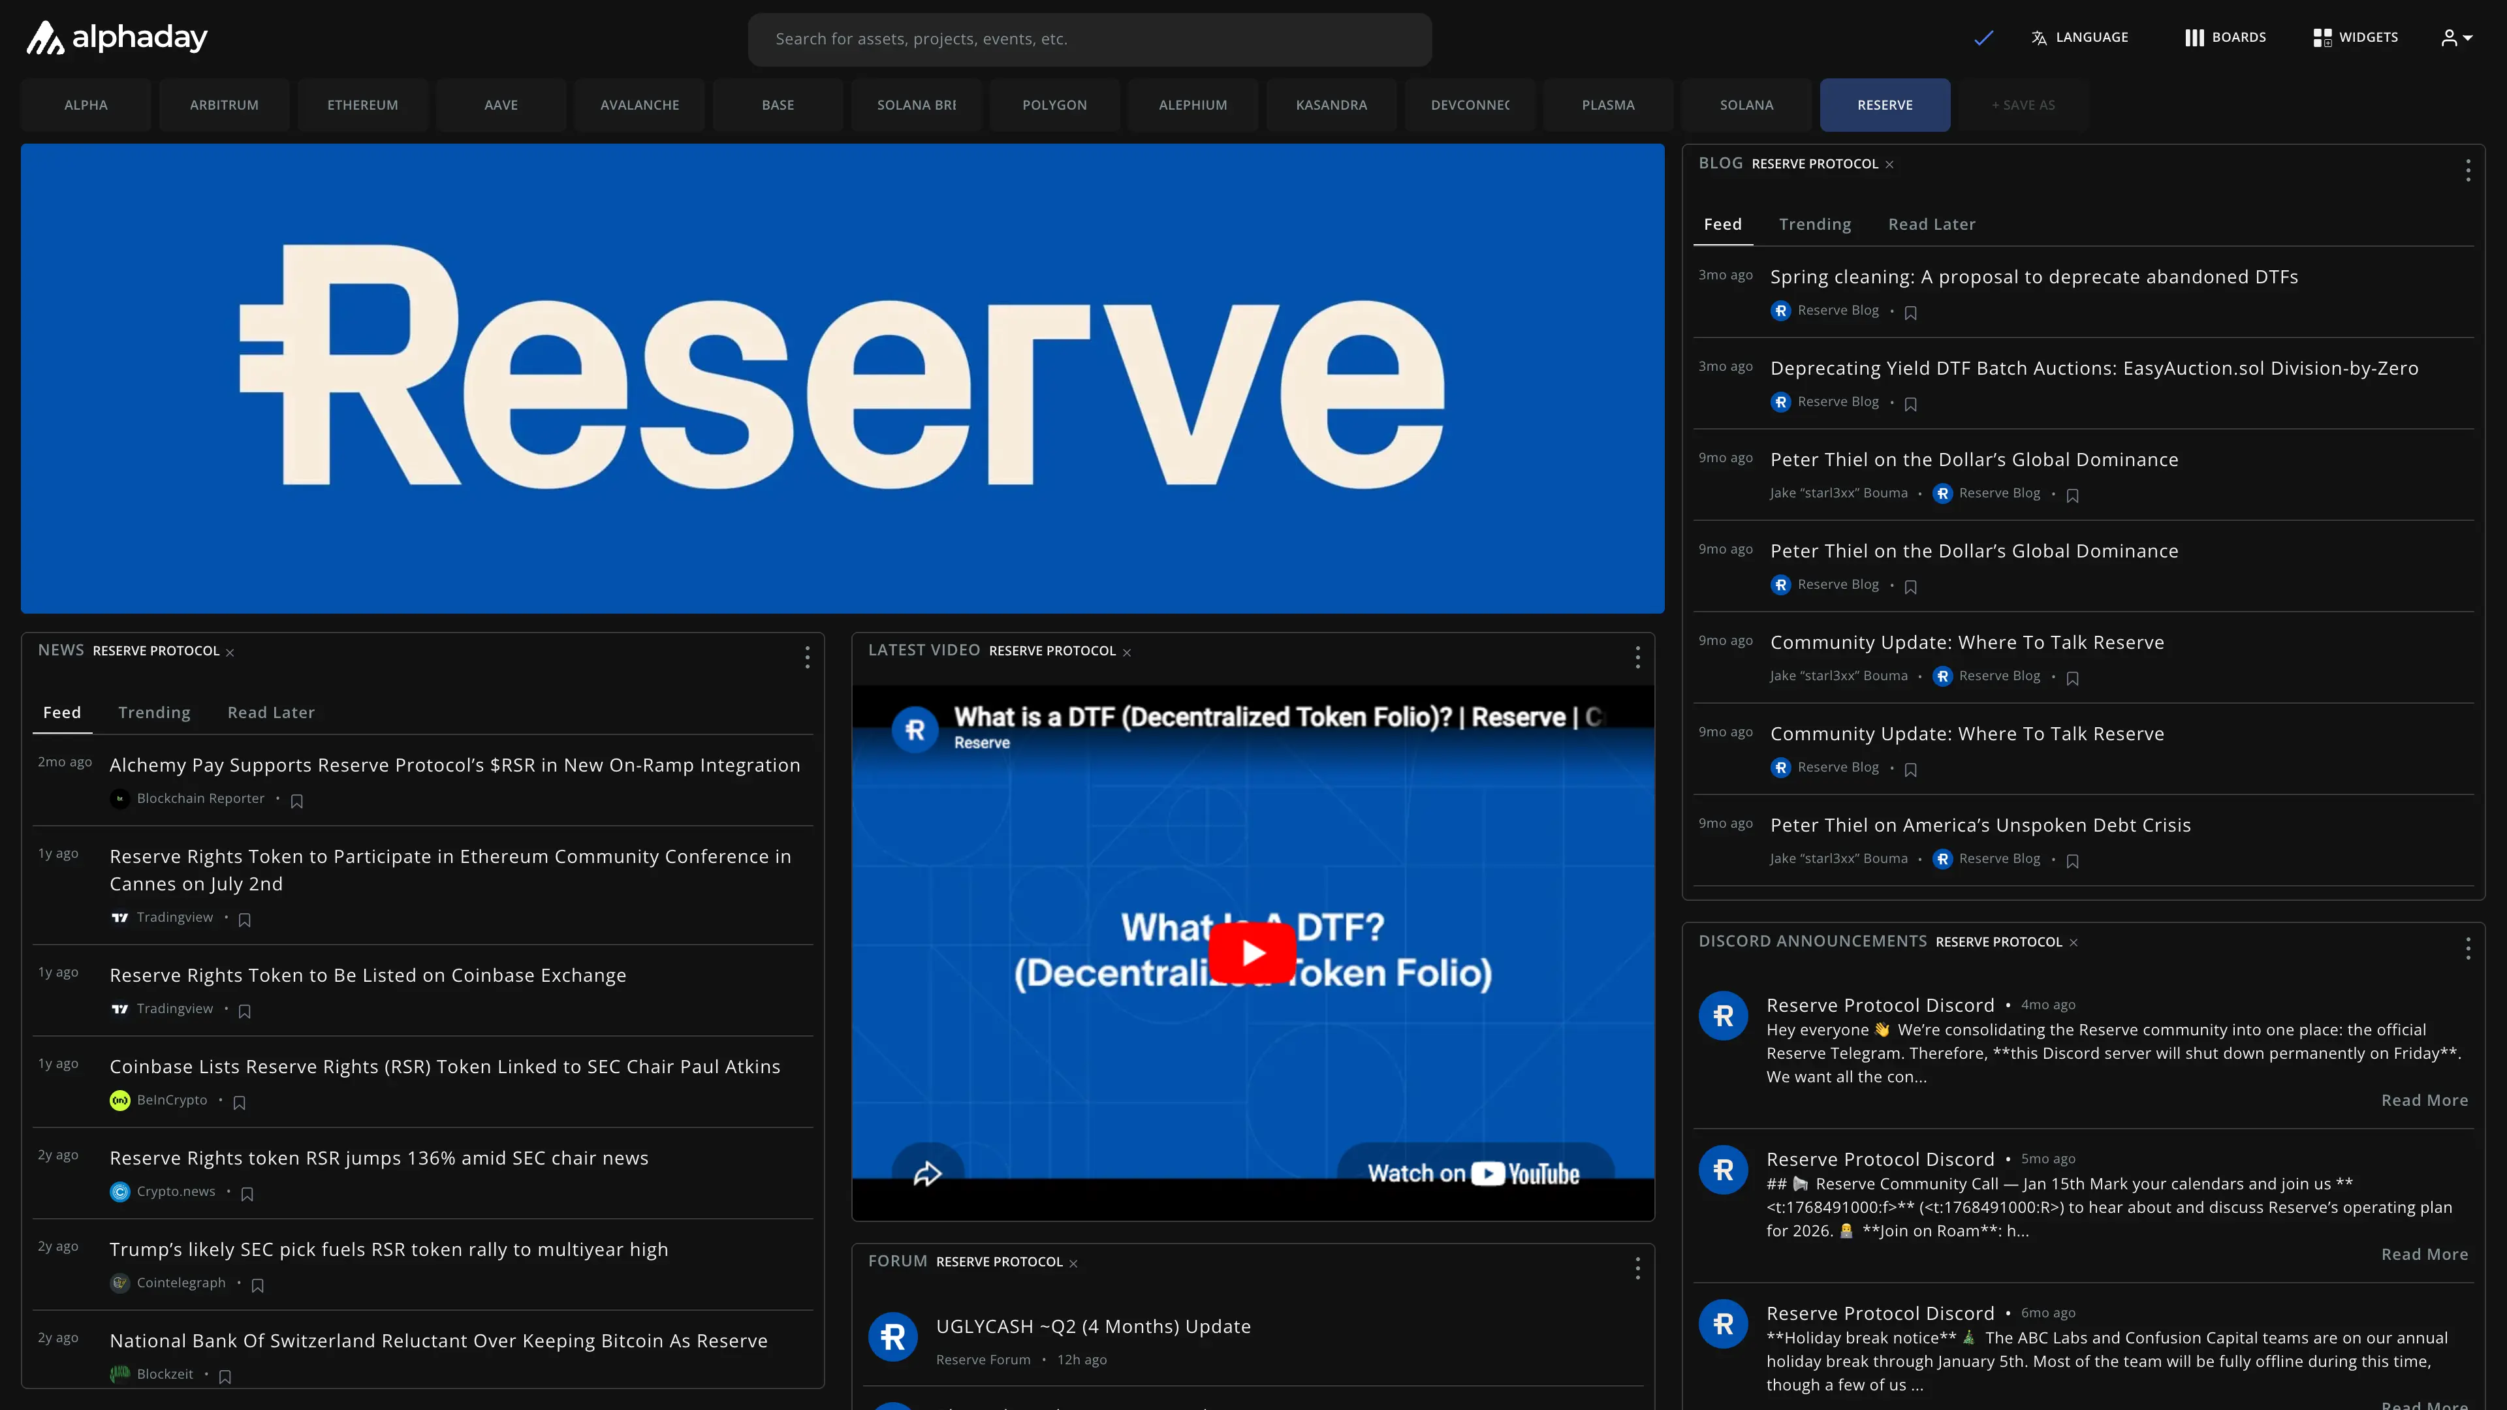
Task: Click Watch on YouTube button
Action: 1474,1174
